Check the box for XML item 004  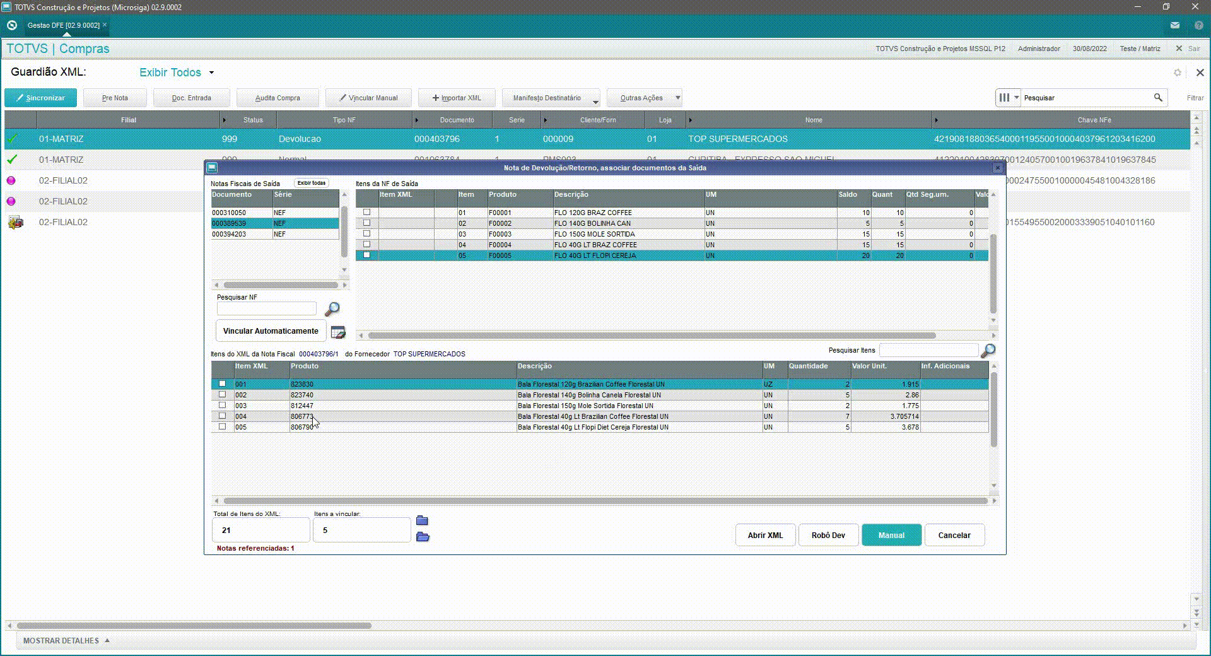pos(222,416)
